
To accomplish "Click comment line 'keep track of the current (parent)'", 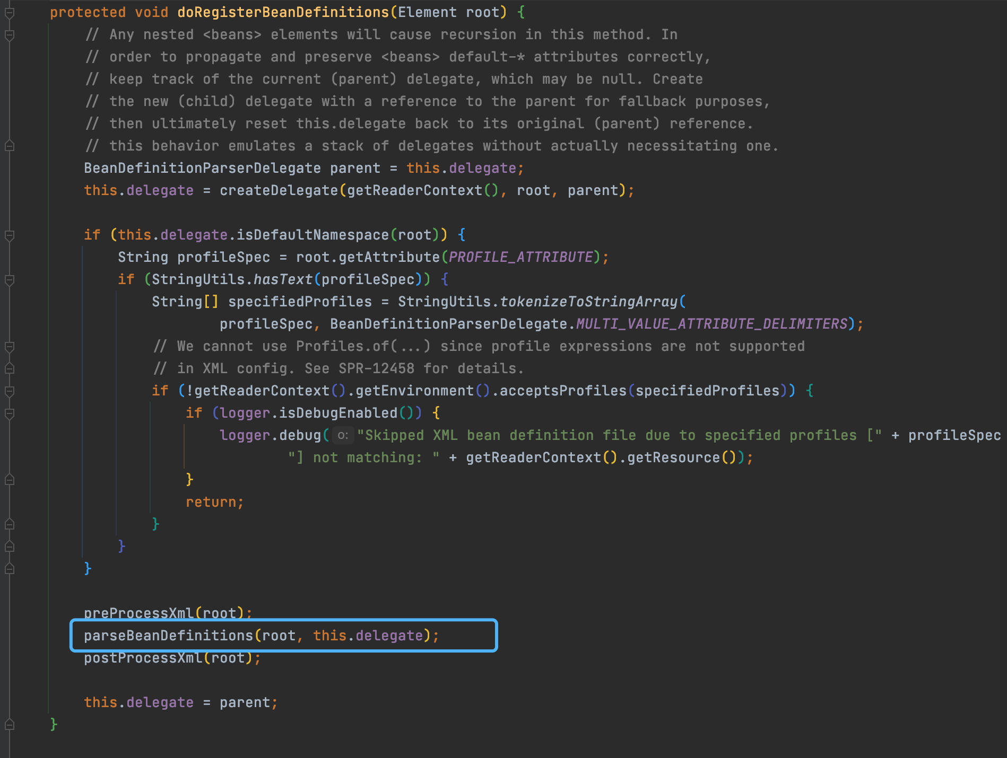I will [394, 79].
